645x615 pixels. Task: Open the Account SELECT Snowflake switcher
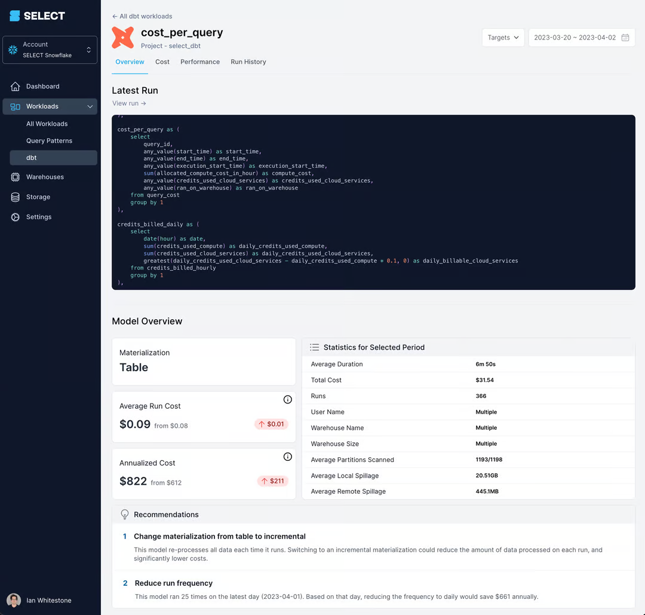(50, 50)
